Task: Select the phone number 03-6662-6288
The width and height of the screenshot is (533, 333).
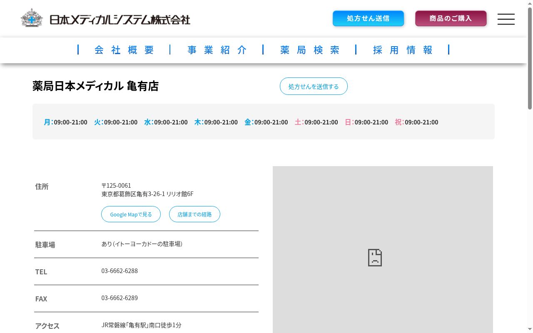Action: click(120, 271)
